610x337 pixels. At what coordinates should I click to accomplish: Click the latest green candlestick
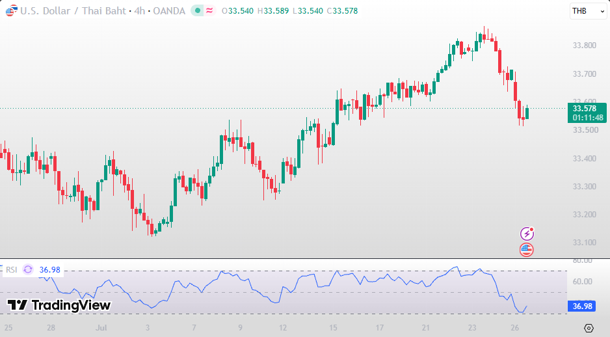point(527,113)
